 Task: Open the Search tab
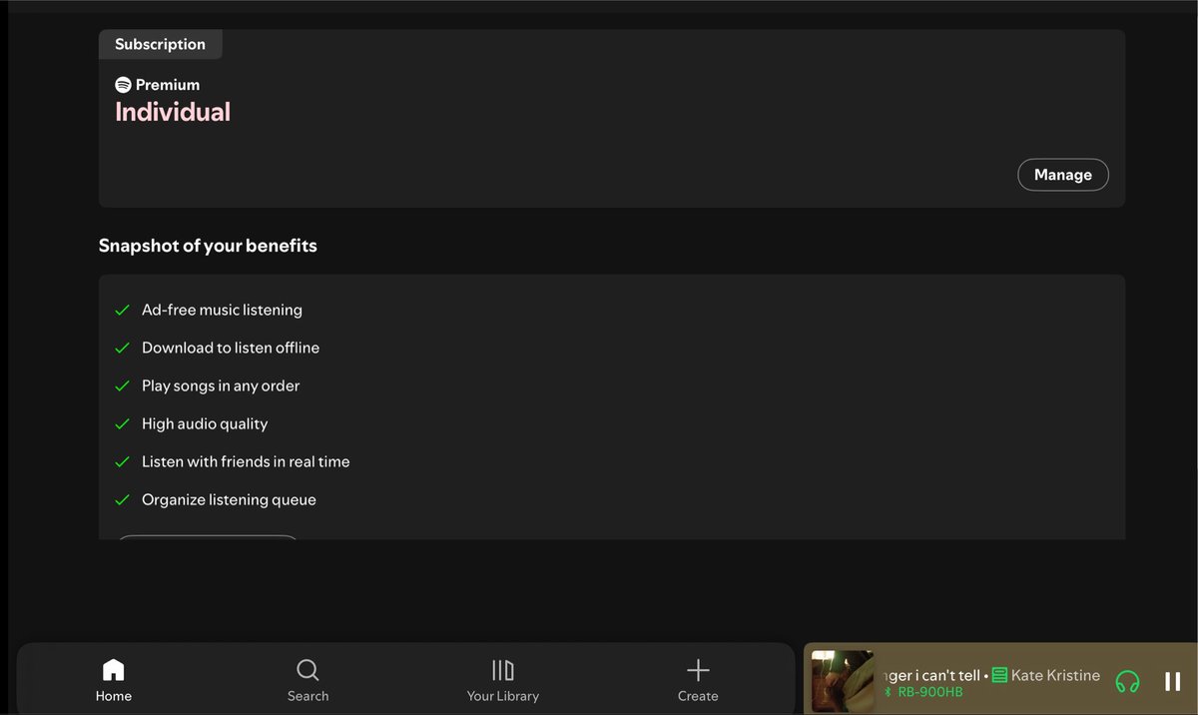coord(307,680)
